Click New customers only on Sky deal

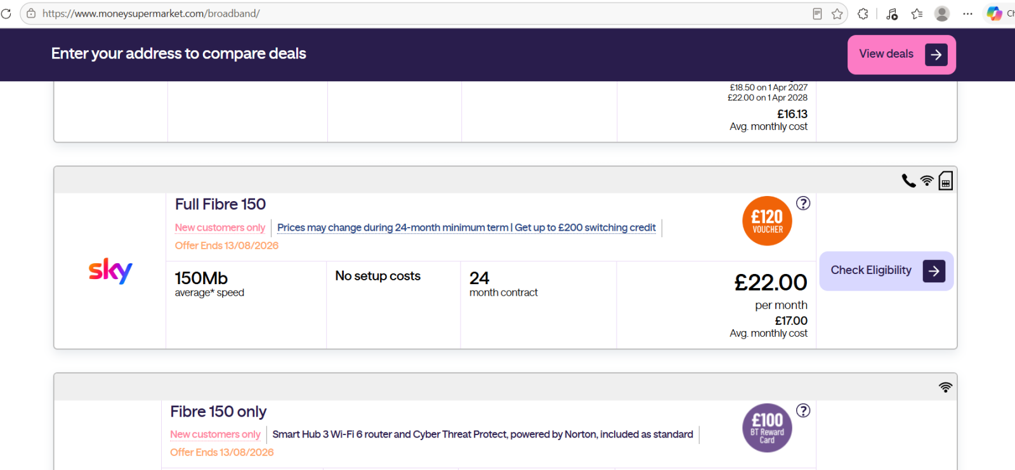coord(220,228)
